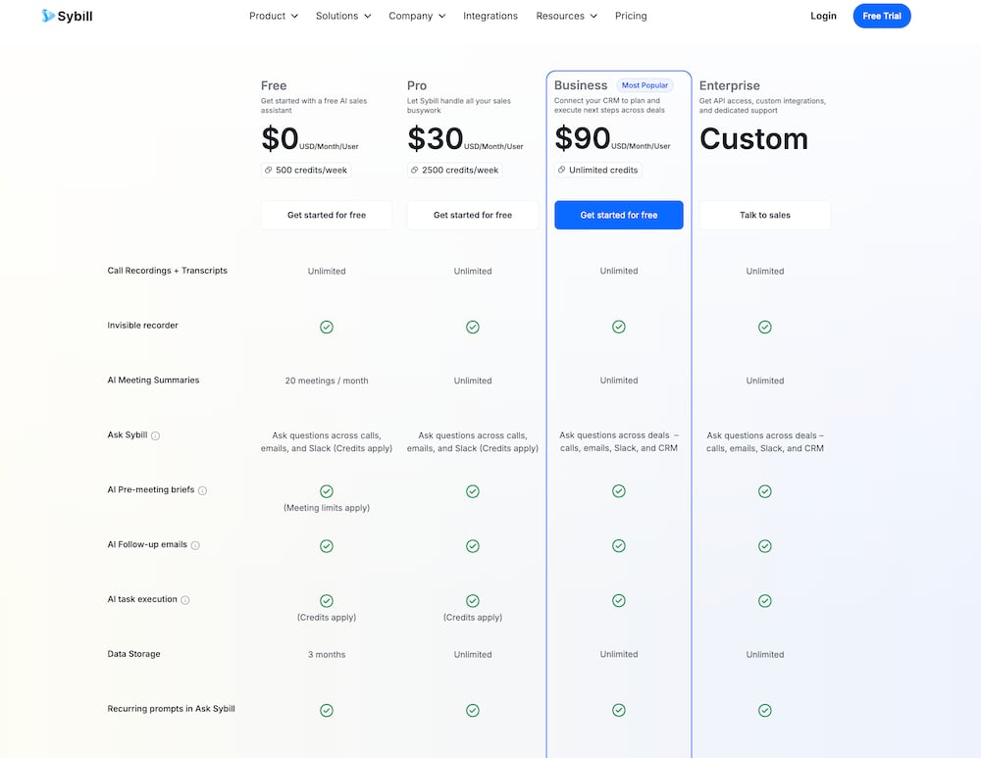981x758 pixels.
Task: Expand the Solutions menu chevron
Action: pyautogui.click(x=367, y=17)
